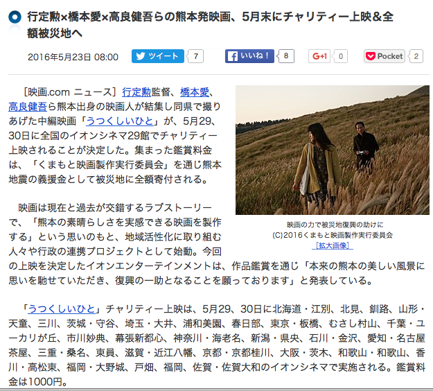433x391 pixels.
Task: Click the Pocket logo icon
Action: coord(371,56)
